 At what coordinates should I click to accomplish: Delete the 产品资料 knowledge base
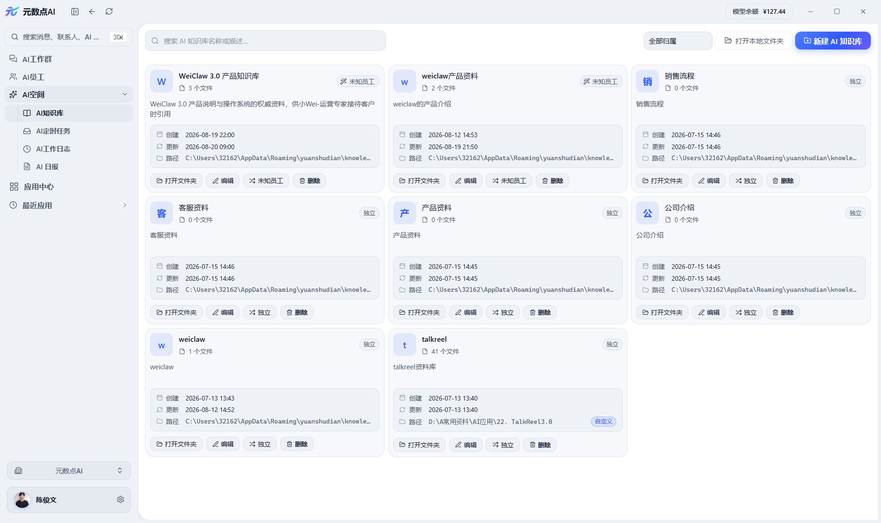[x=540, y=312]
